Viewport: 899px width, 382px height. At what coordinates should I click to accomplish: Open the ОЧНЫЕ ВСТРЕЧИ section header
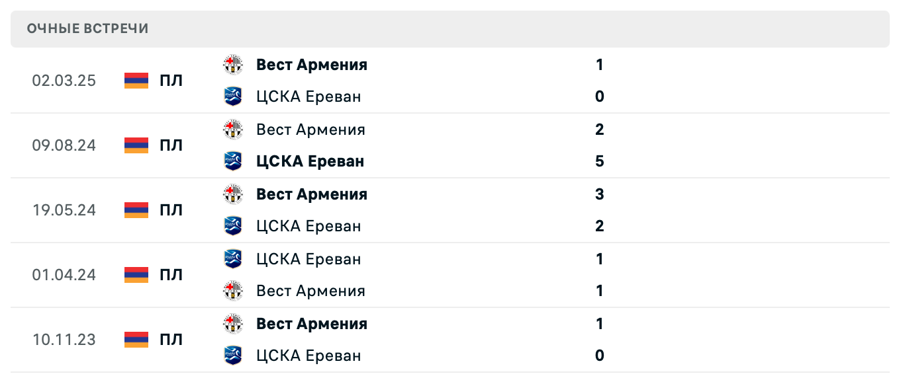pyautogui.click(x=87, y=28)
